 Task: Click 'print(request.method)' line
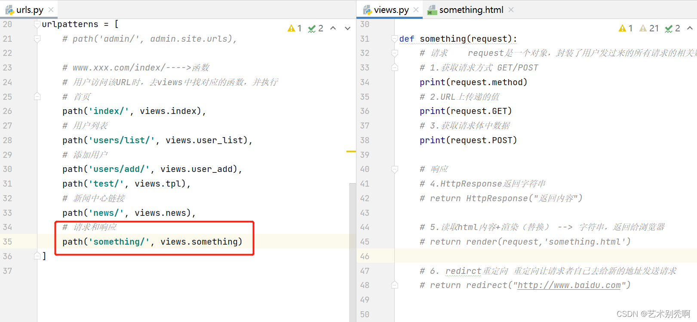click(x=473, y=82)
